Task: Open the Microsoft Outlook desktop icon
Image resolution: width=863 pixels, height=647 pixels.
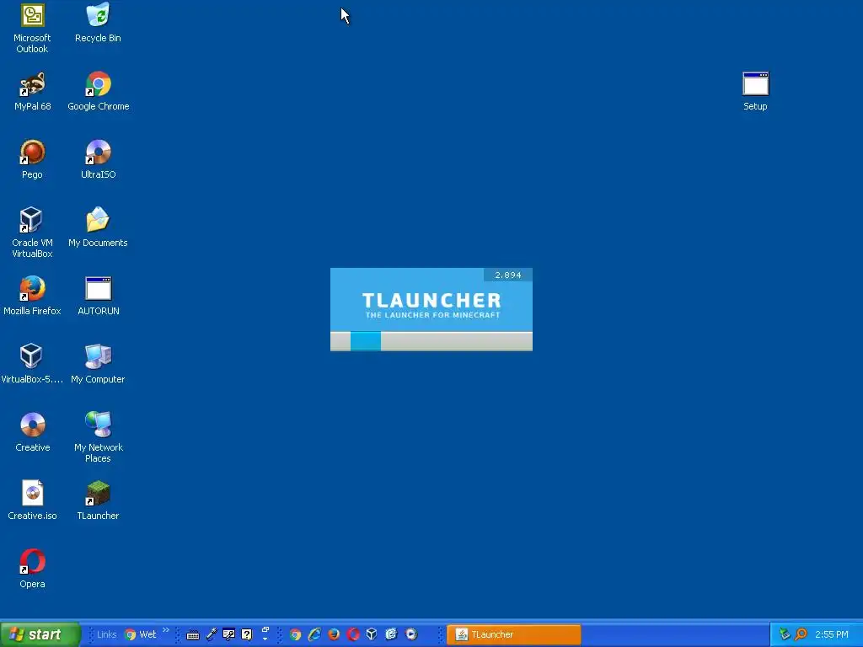Action: 32,28
